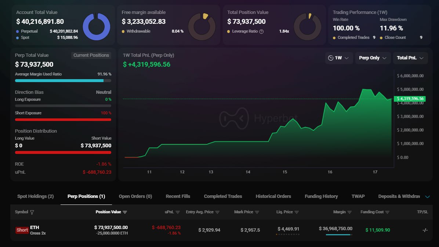Sort by Mark Price column icon
Image resolution: width=439 pixels, height=247 pixels.
257,212
